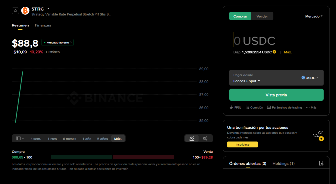
Task: Click the green Compra depth bar
Action: (81, 157)
